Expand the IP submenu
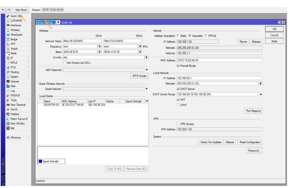 (28, 58)
